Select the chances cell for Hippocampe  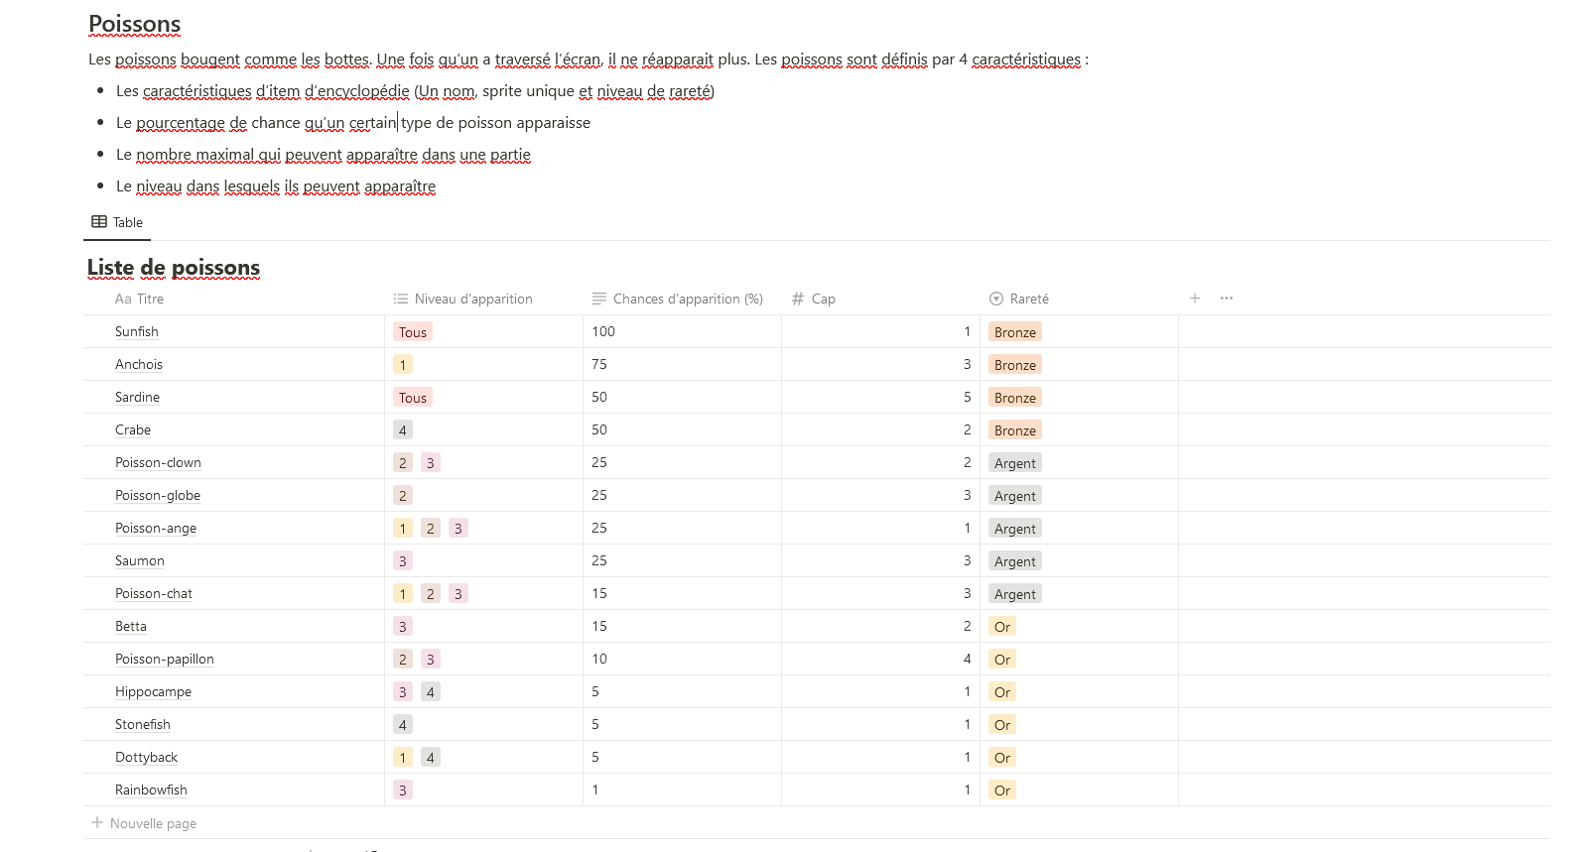[681, 691]
